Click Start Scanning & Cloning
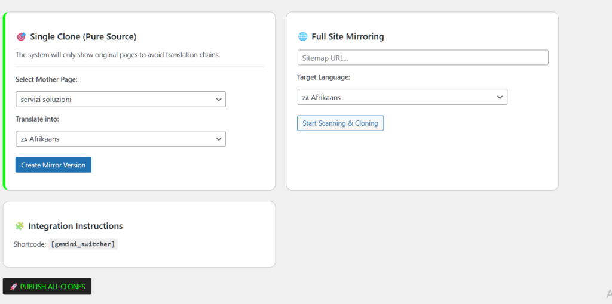Screen dimensions: 612x304 pyautogui.click(x=340, y=123)
